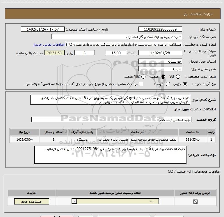Image resolution: width=224 pixels, height=217 pixels.
Task: Click the تاریخ نیاز column header
Action: 24,132
